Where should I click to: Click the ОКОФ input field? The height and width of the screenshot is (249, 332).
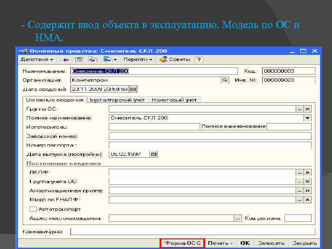point(202,172)
